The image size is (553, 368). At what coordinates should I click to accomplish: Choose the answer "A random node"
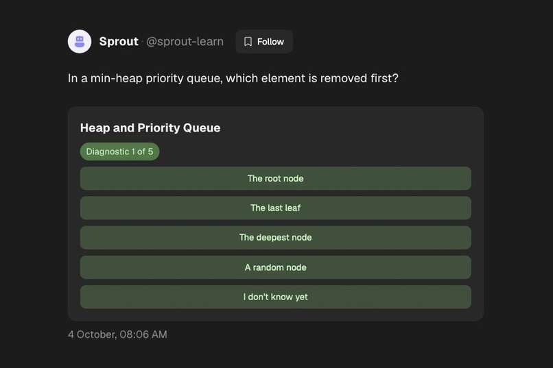point(275,267)
